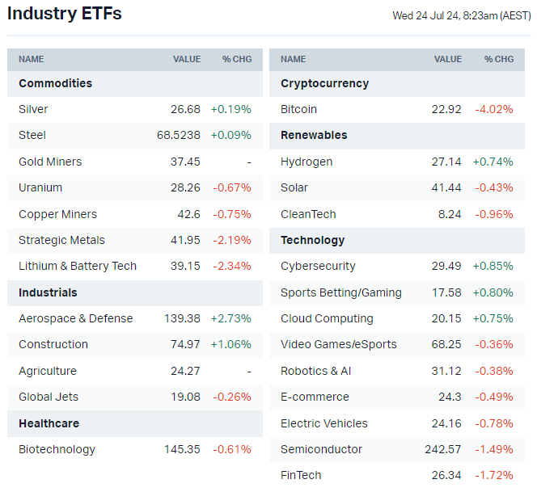
Task: Click the Technology section heading
Action: 312,240
